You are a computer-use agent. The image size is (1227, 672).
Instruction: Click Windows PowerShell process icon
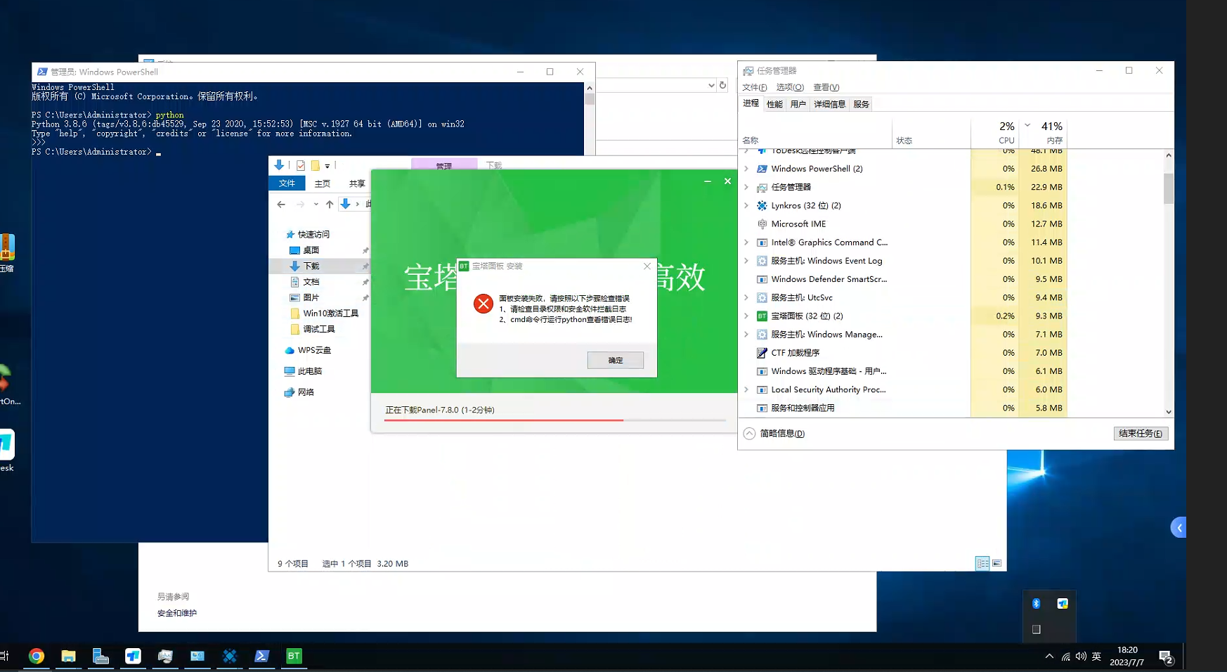click(762, 169)
